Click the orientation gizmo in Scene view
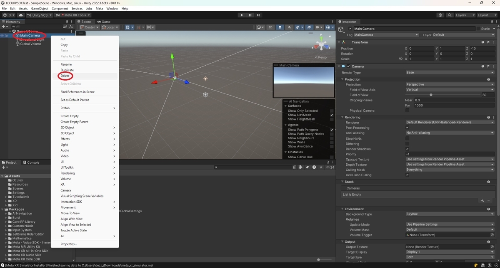The image size is (500, 268). [321, 45]
